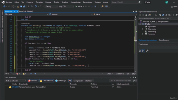Screen dimensions: 178x100
Task: Open the 100 % zoom dropdown
Action: click(9, 74)
